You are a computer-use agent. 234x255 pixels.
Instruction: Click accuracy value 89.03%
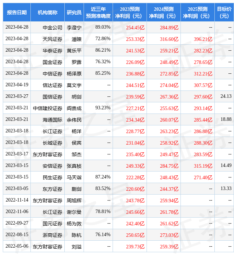click(x=103, y=27)
